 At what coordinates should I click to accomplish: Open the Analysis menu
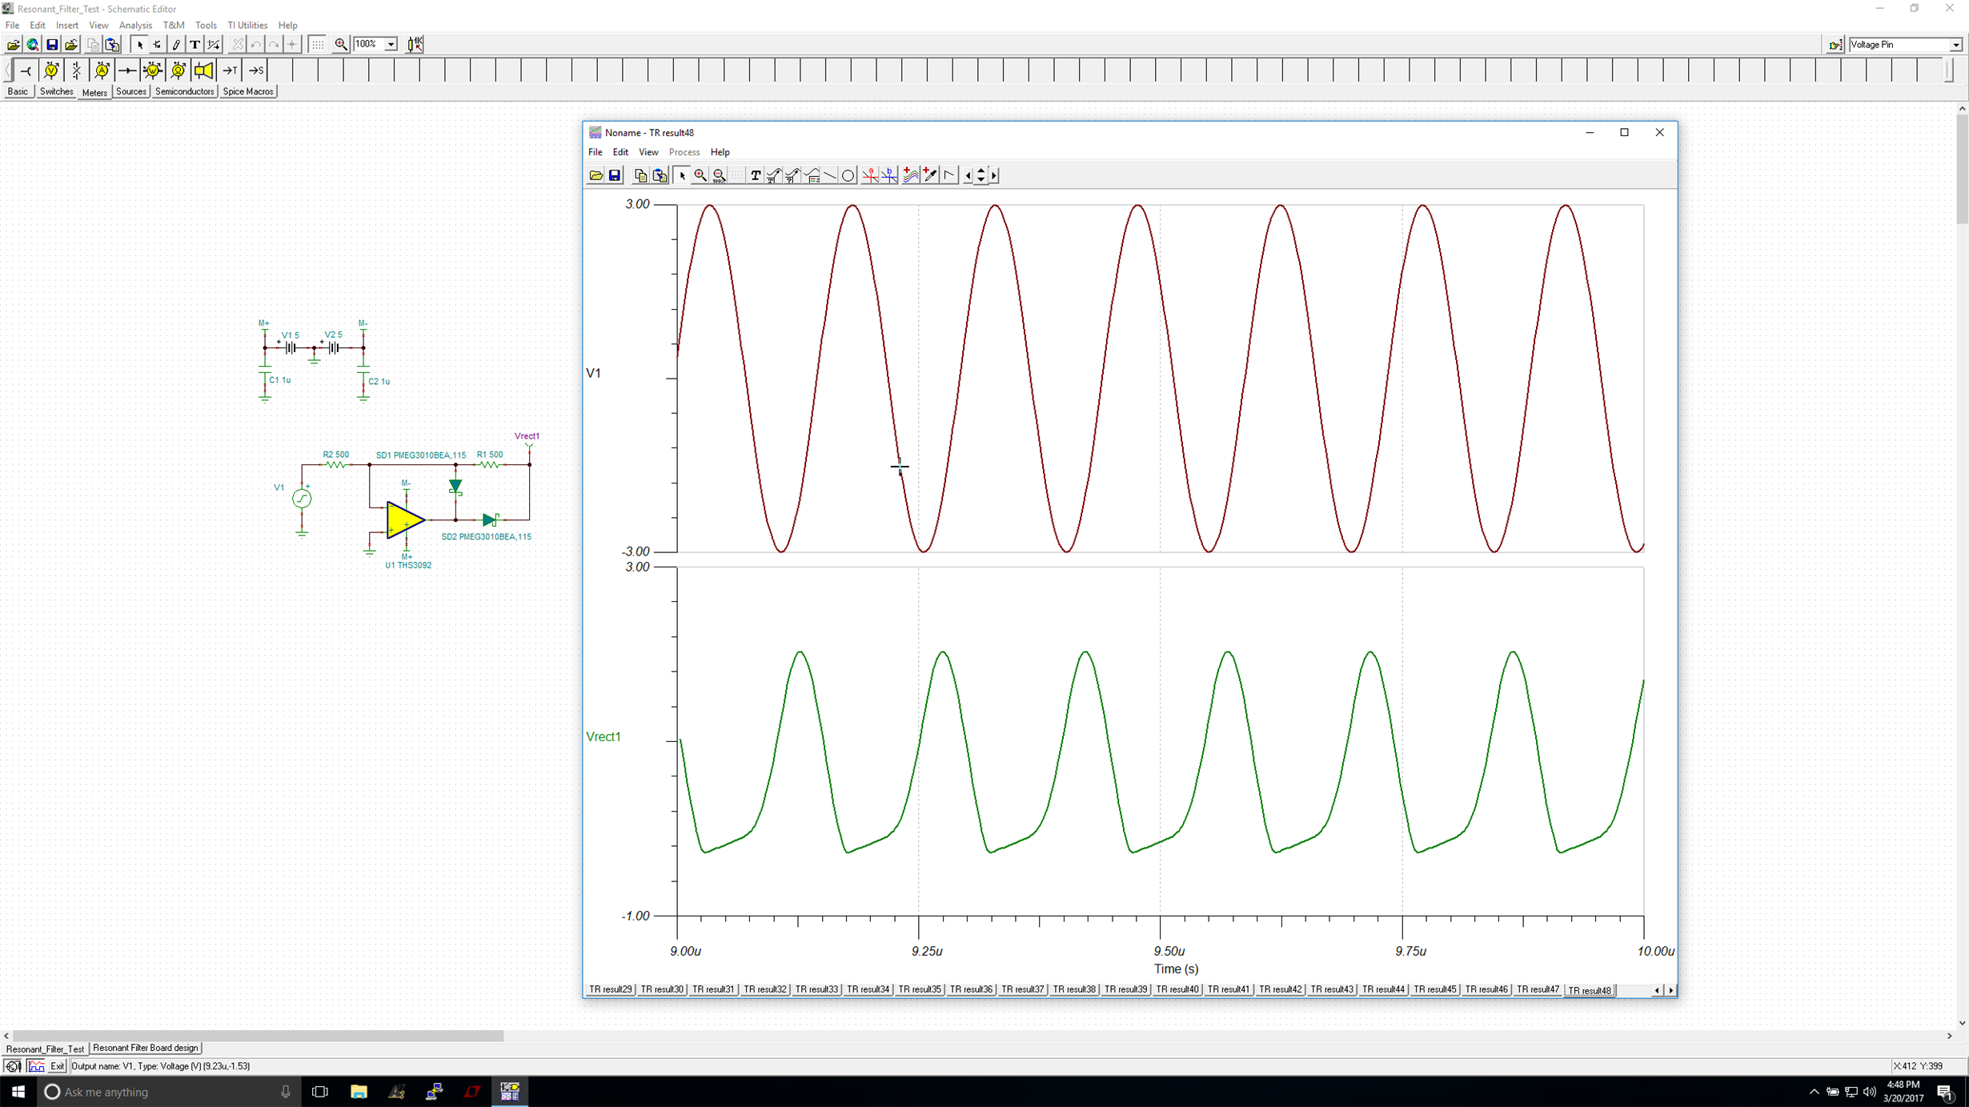click(135, 26)
